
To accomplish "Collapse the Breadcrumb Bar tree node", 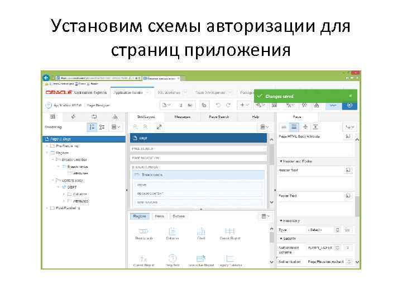I will point(53,160).
